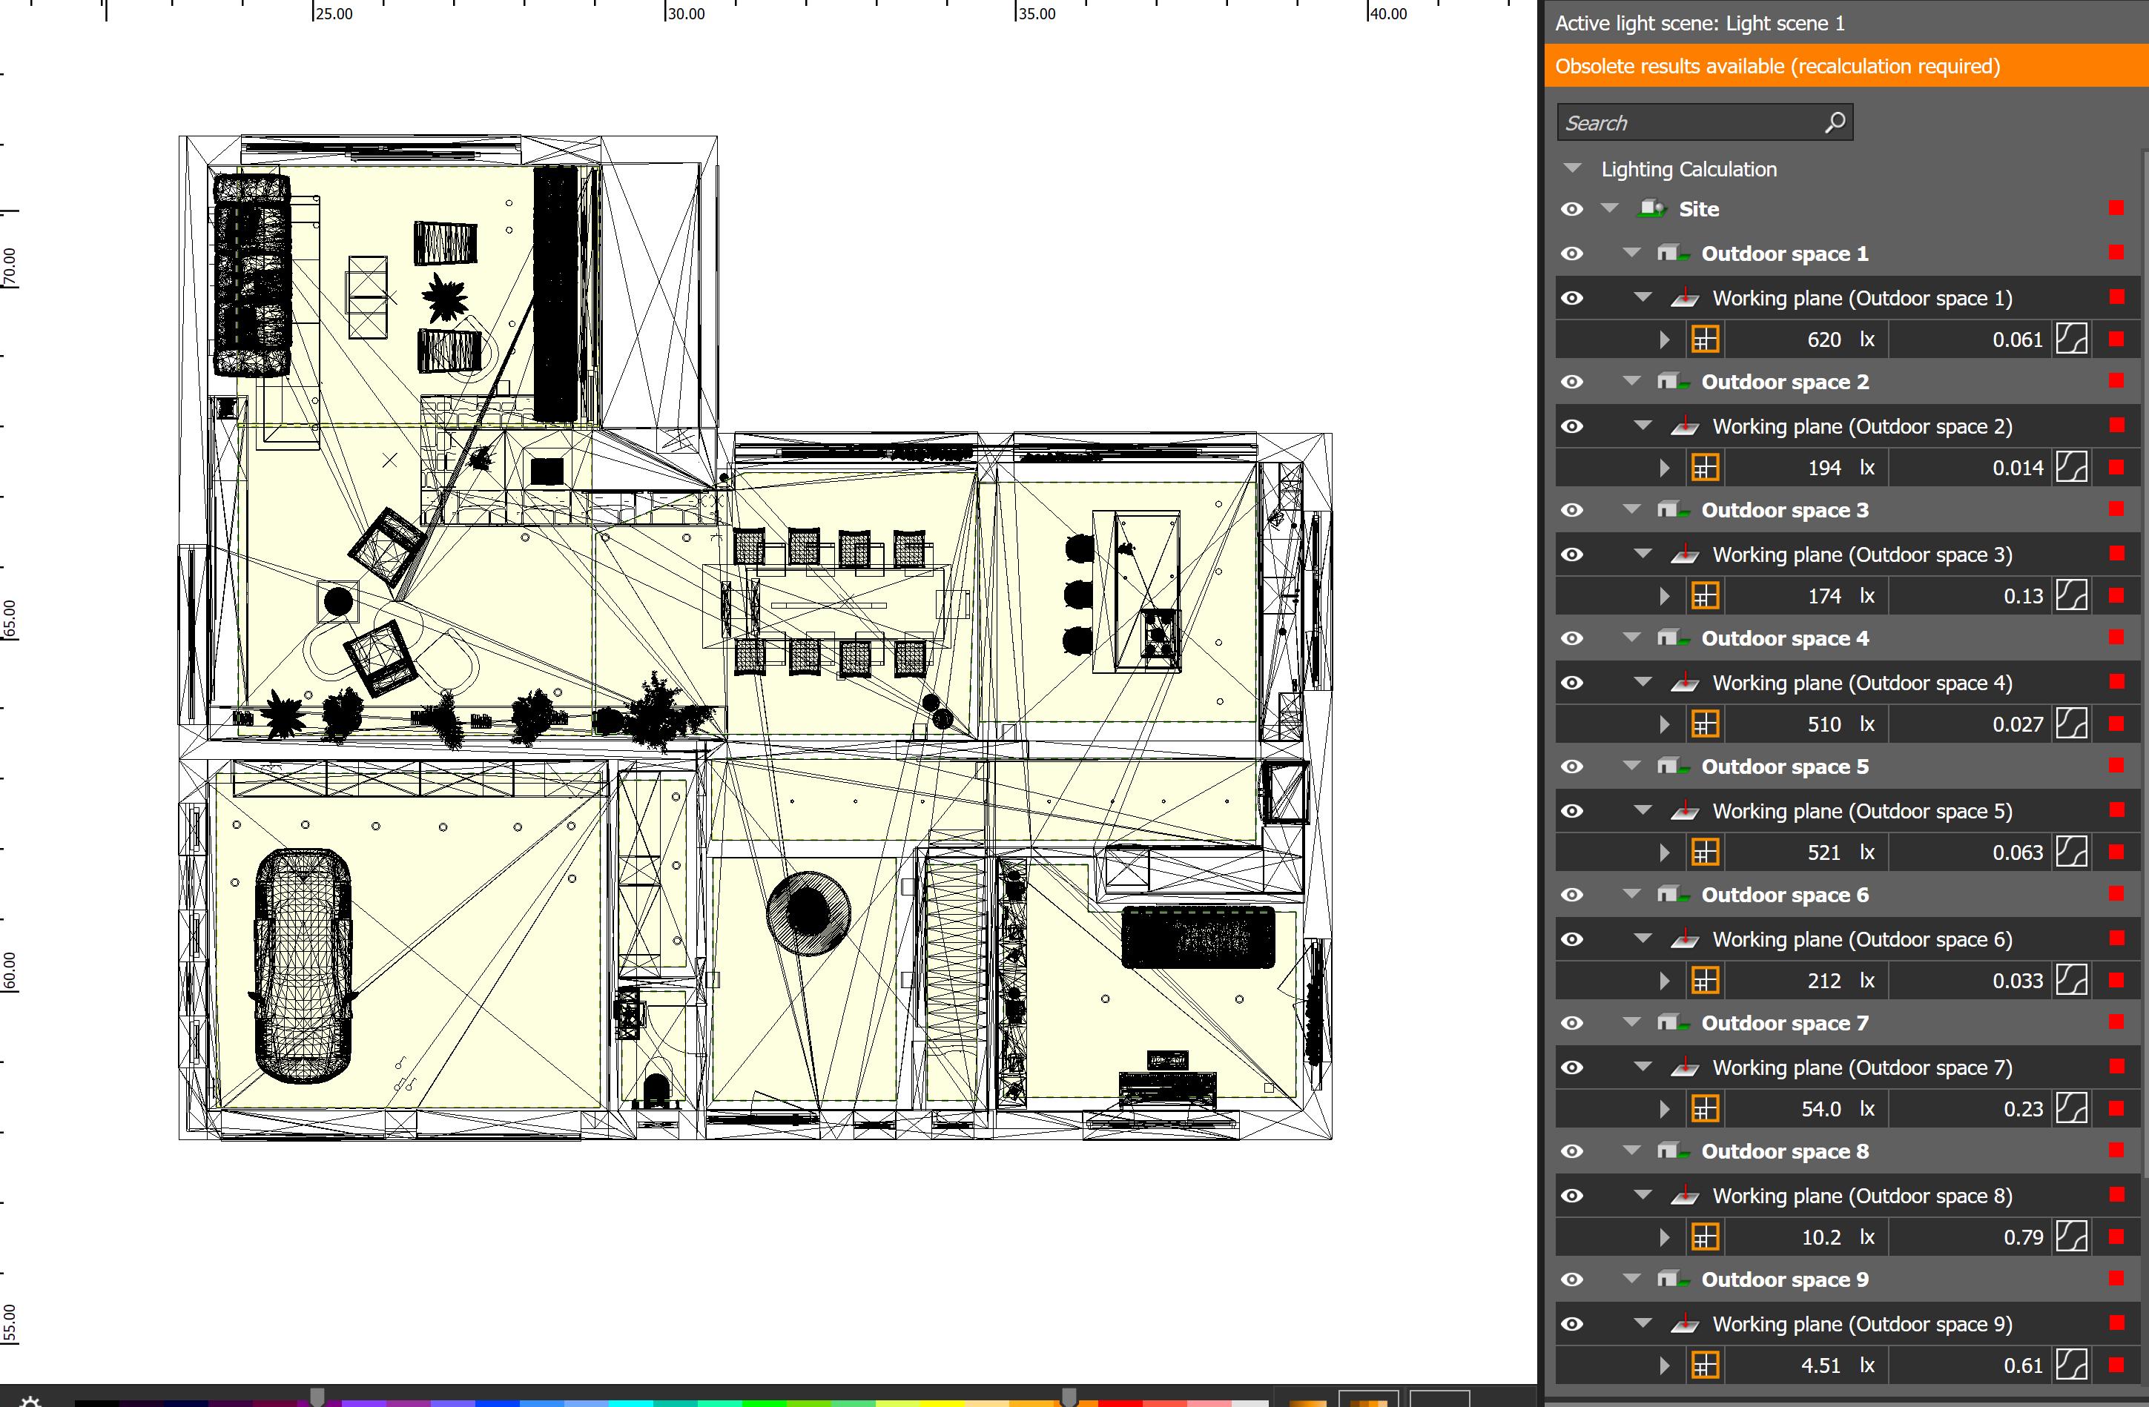
Task: Collapse Working plane (Outdoor space 5) node
Action: 1643,810
